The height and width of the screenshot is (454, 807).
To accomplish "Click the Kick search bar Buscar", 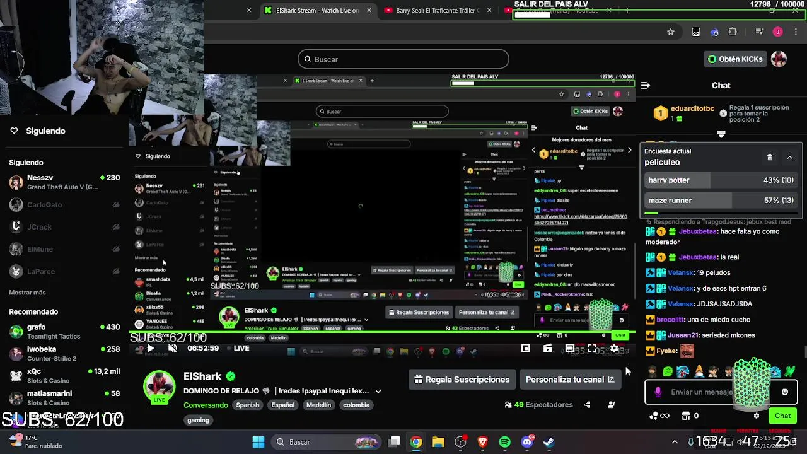I will [403, 59].
